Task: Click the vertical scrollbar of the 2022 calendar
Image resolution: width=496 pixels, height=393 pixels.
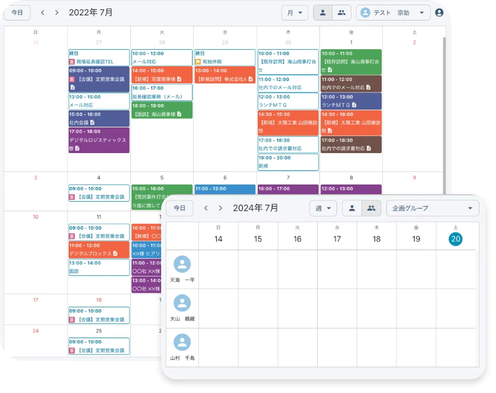Action: tap(444, 115)
